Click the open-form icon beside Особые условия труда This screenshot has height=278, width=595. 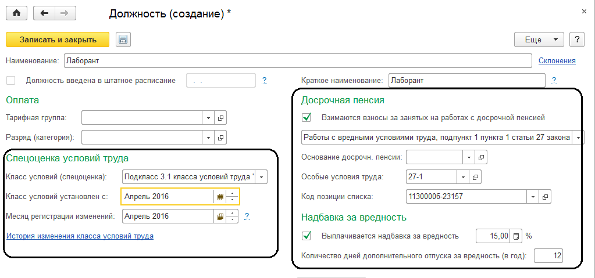click(475, 177)
